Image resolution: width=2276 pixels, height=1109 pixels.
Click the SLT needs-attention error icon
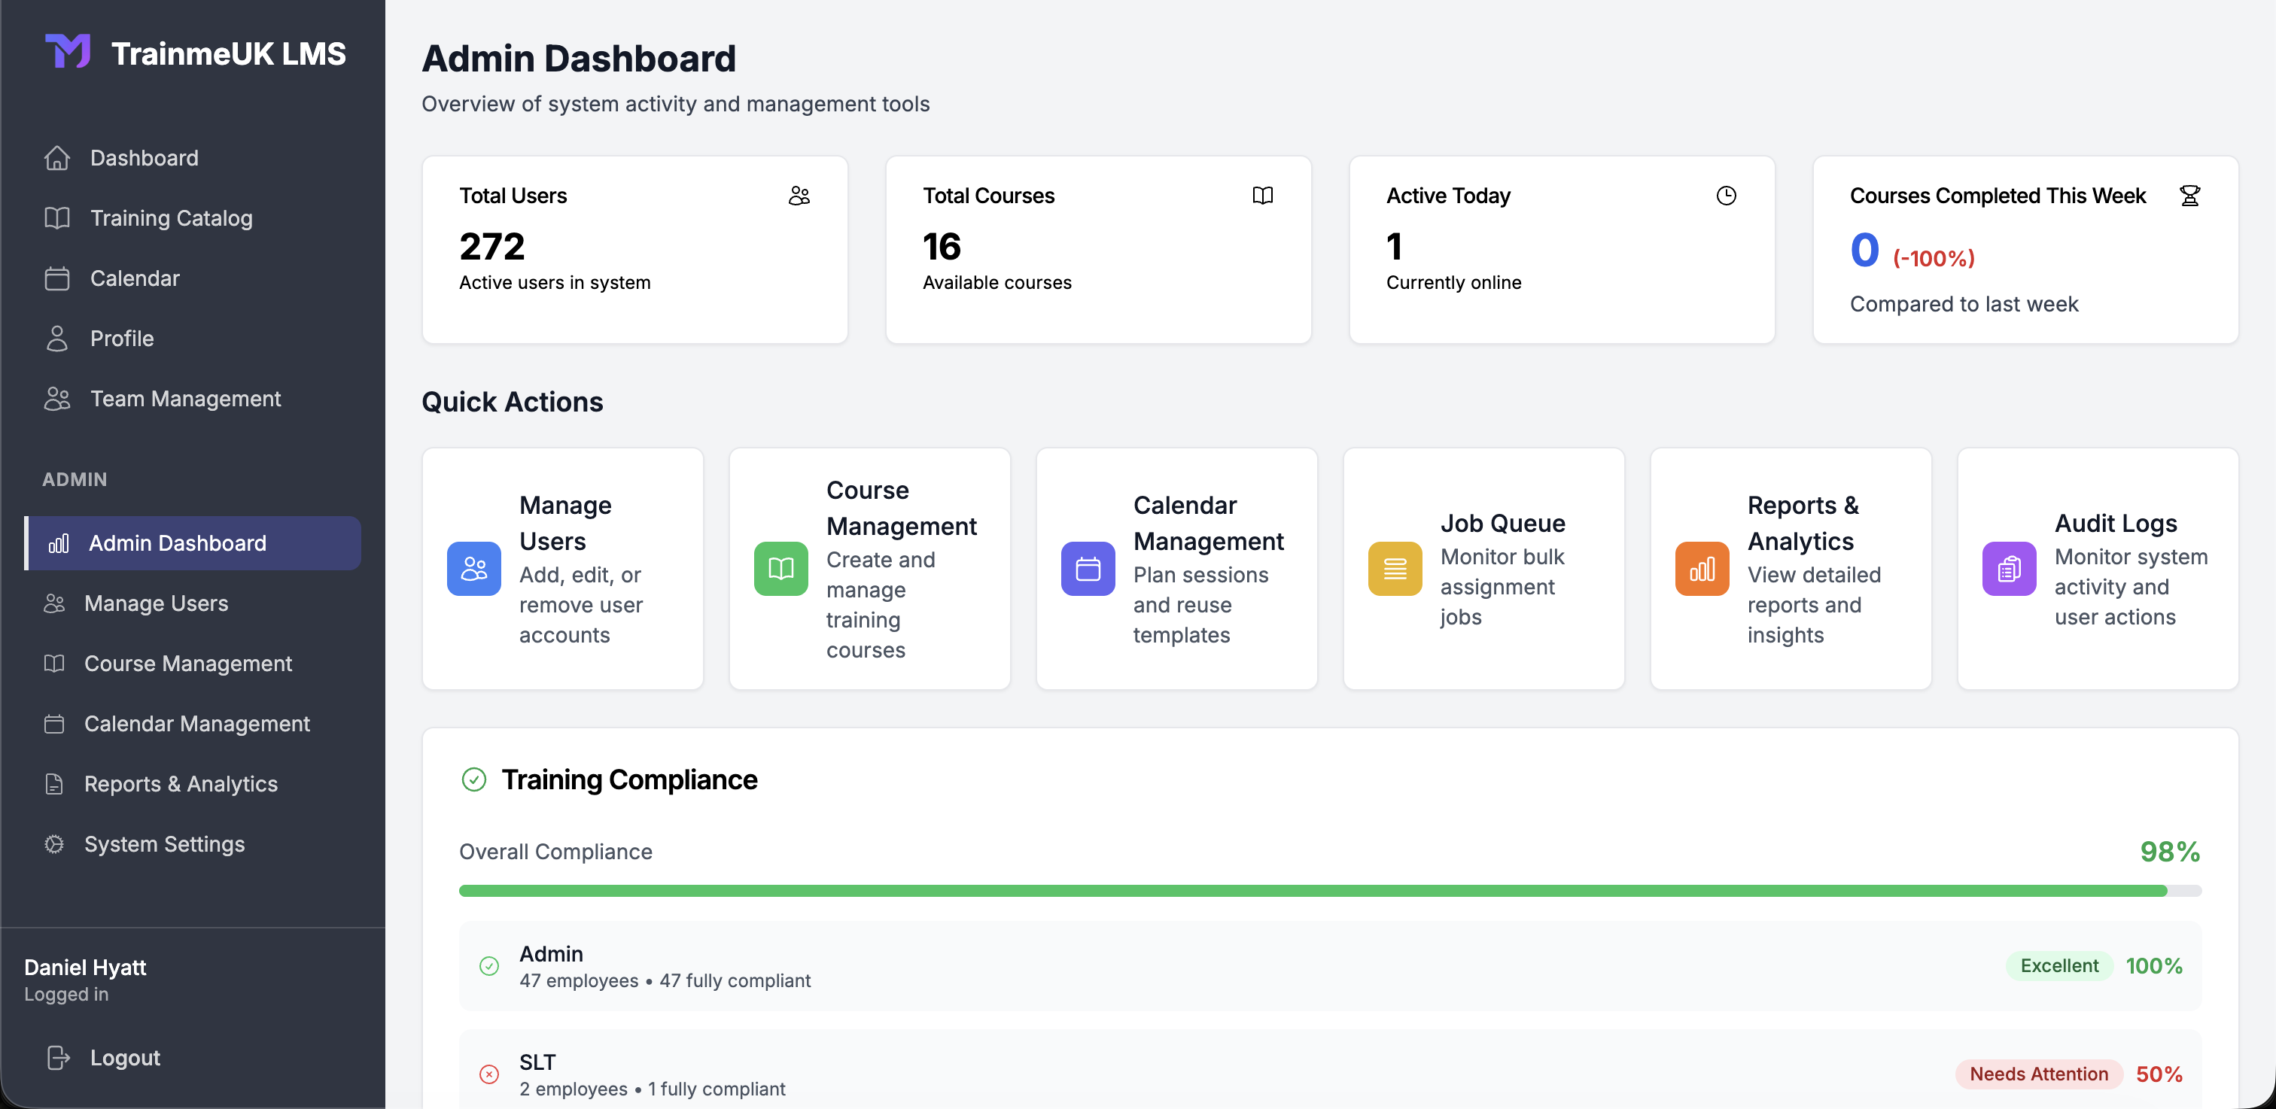point(488,1074)
